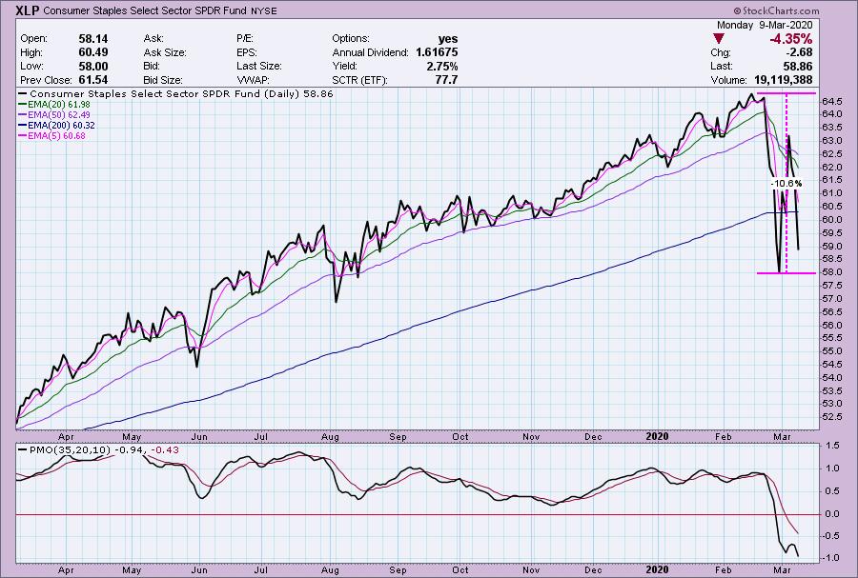Click the SCTR (ETF) value 77.7
Screen dimensions: 858x578
pyautogui.click(x=446, y=80)
